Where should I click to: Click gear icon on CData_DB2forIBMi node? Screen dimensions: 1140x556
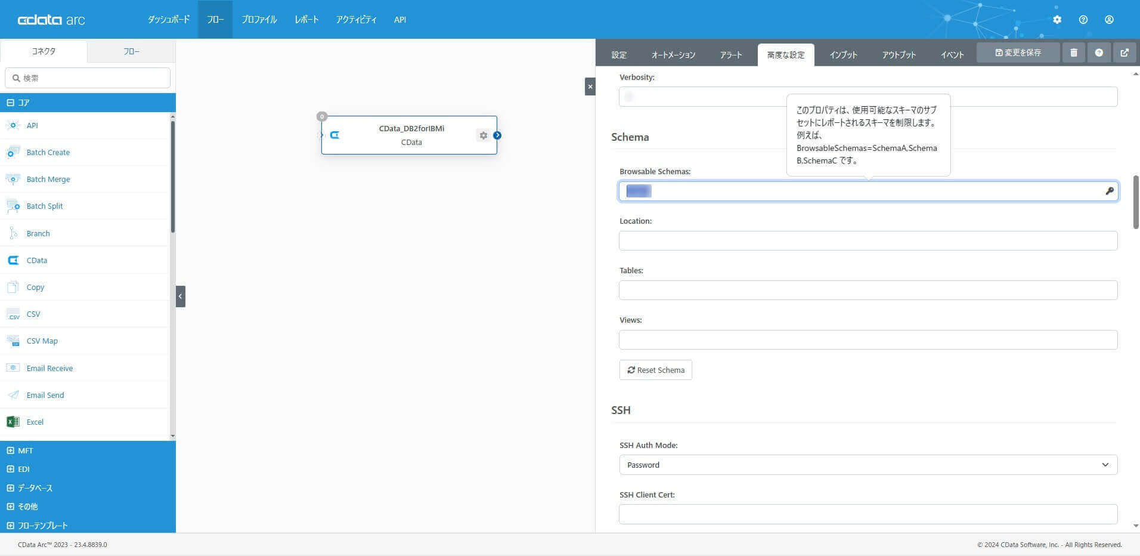tap(484, 135)
